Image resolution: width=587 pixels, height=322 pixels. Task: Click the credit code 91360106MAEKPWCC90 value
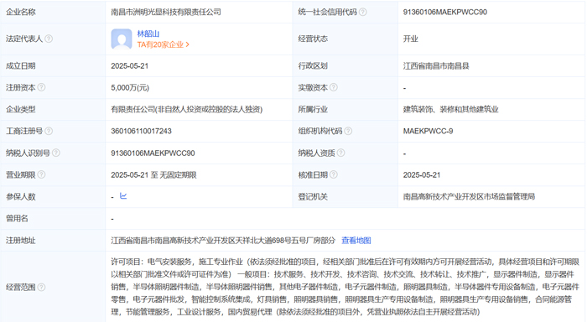tap(445, 12)
